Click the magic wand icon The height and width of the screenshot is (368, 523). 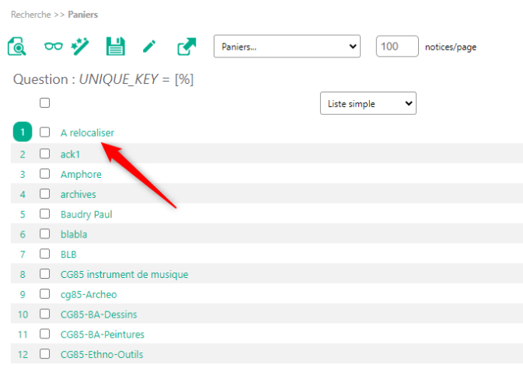80,47
